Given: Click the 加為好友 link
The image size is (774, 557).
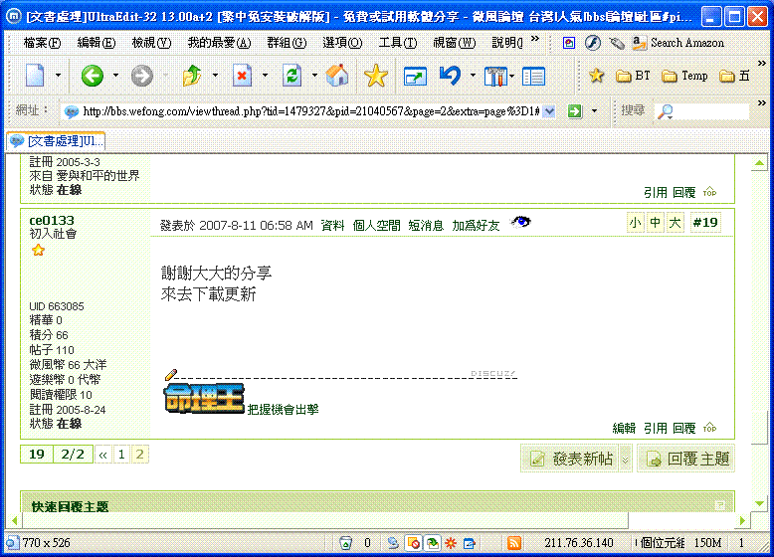Looking at the screenshot, I should coord(476,226).
